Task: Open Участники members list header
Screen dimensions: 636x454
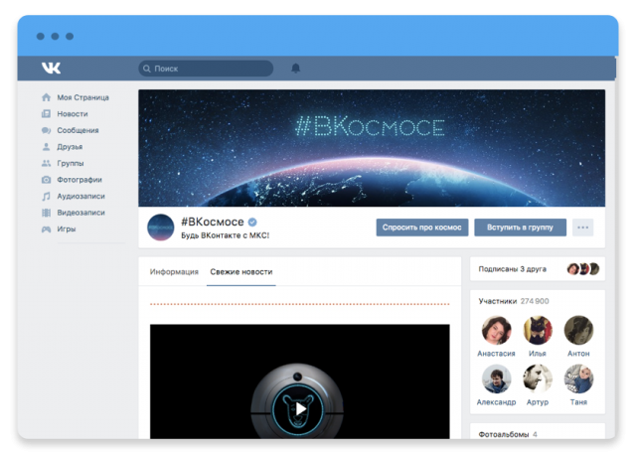Action: pyautogui.click(x=498, y=301)
